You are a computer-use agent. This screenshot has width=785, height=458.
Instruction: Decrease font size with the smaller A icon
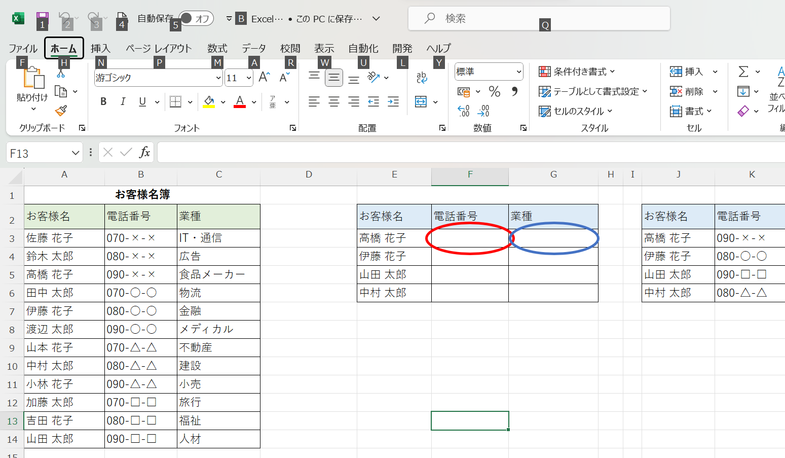coord(284,77)
